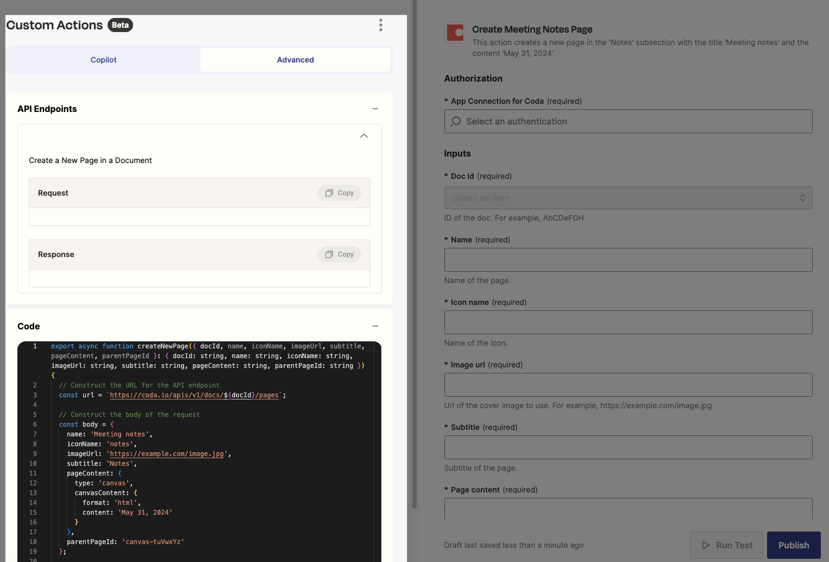Click the search icon in authentication field
The width and height of the screenshot is (829, 562).
456,121
